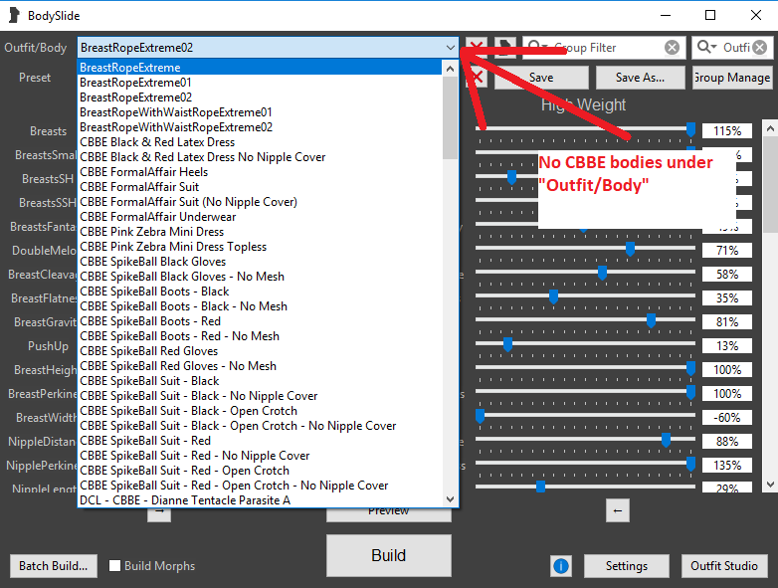This screenshot has width=778, height=588.
Task: Select CBBE SpikeBall Boots - Red
Action: 260,321
